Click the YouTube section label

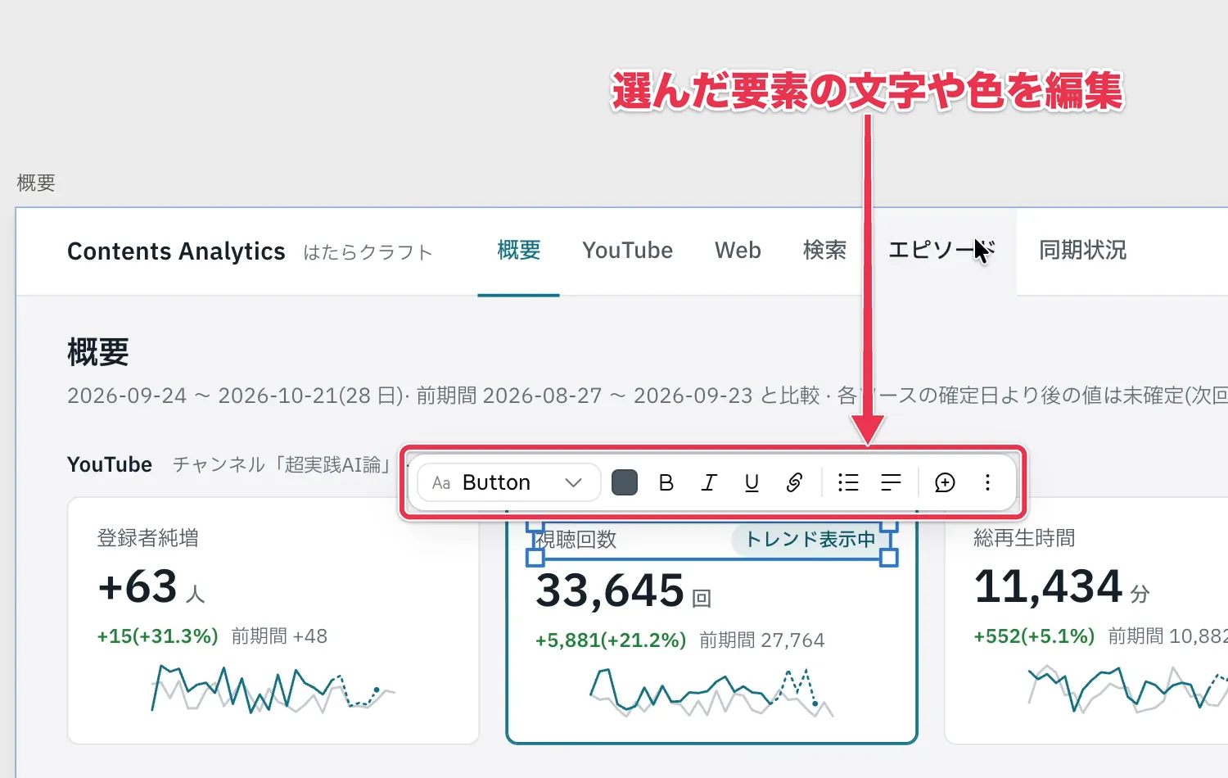[x=110, y=464]
